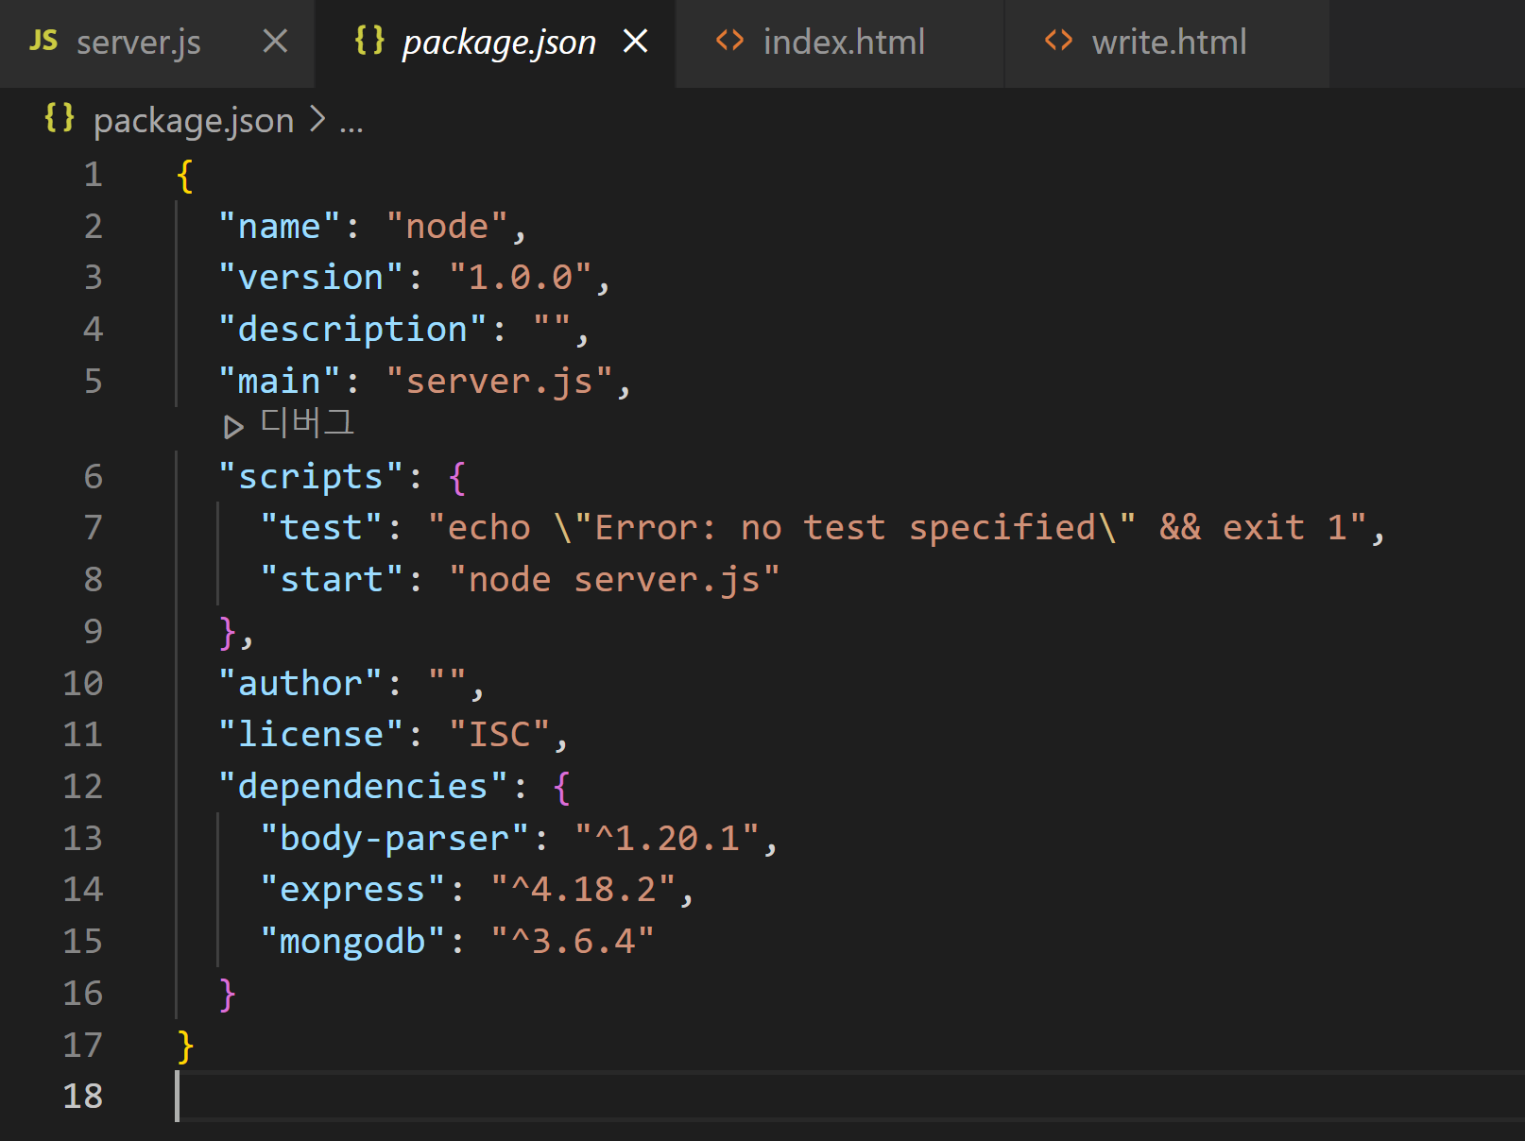Viewport: 1525px width, 1141px height.
Task: Click the "node" value on line 2
Action: [447, 227]
